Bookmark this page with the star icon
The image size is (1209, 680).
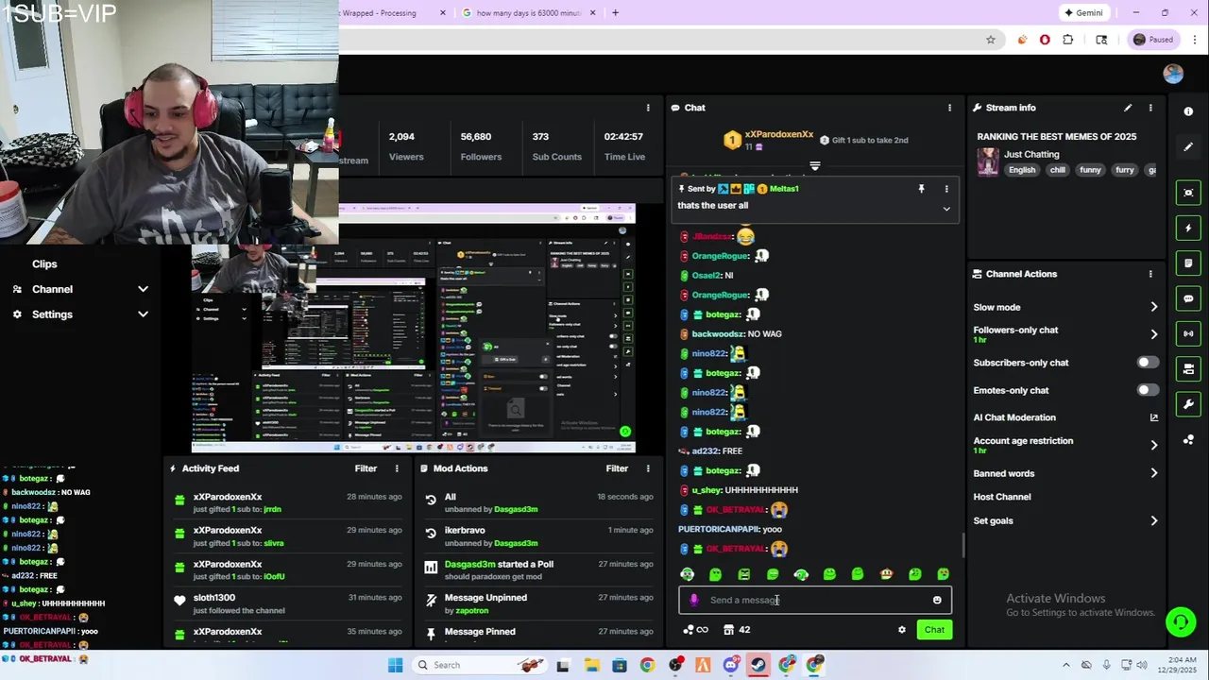990,40
